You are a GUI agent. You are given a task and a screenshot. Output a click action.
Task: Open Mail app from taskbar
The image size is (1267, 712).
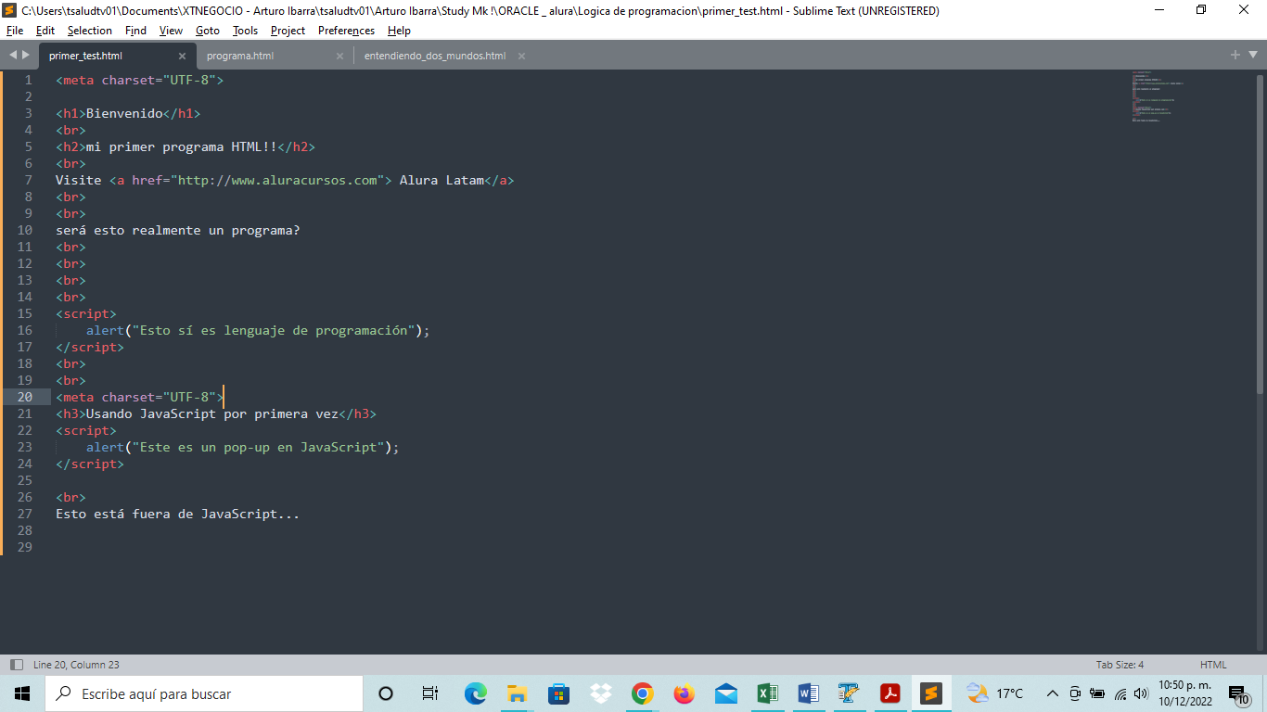click(x=726, y=693)
